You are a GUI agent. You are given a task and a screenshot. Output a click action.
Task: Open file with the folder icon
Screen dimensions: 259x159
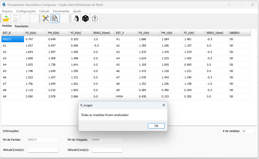pyautogui.click(x=6, y=19)
